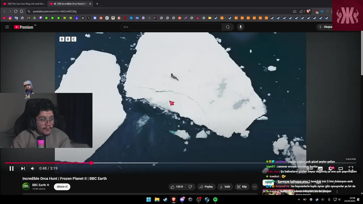This screenshot has height=204, width=363.
Task: Mute the video volume
Action: tap(33, 169)
